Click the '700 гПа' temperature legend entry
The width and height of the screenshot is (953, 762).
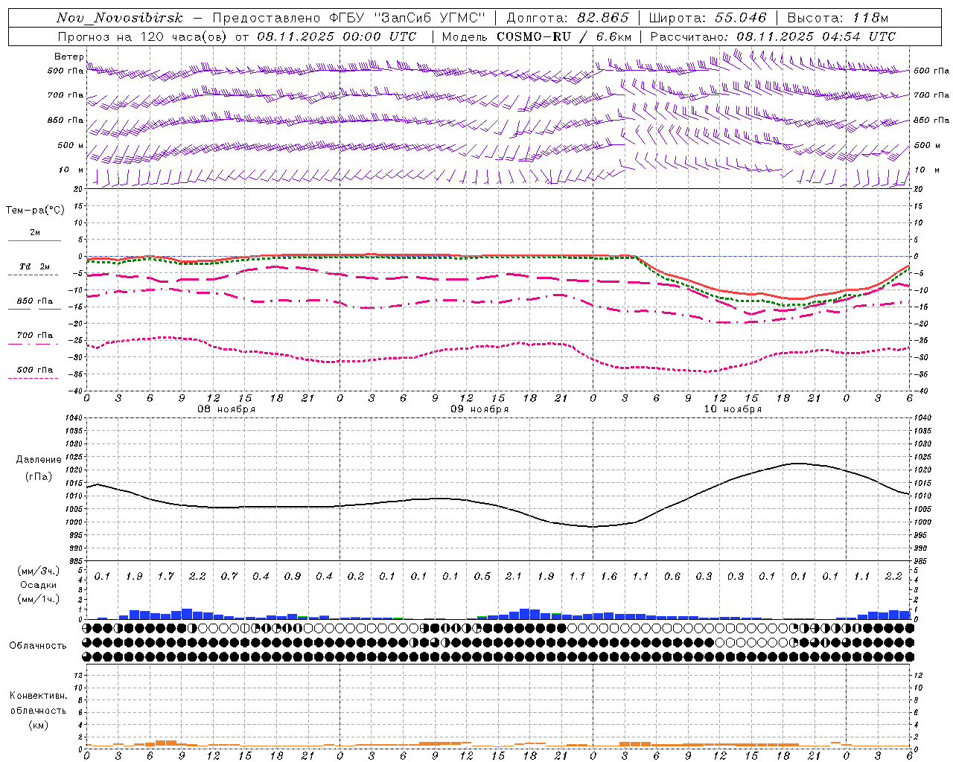click(x=35, y=336)
